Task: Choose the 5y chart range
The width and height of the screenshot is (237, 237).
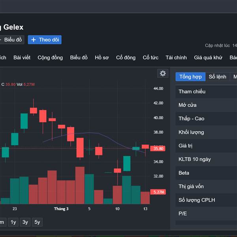Action: 37,222
